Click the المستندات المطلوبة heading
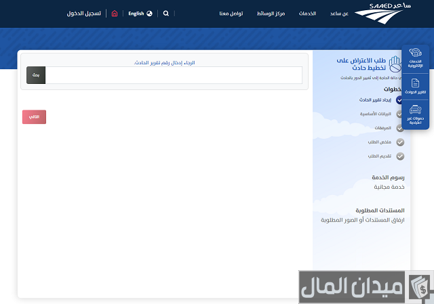 (380, 211)
